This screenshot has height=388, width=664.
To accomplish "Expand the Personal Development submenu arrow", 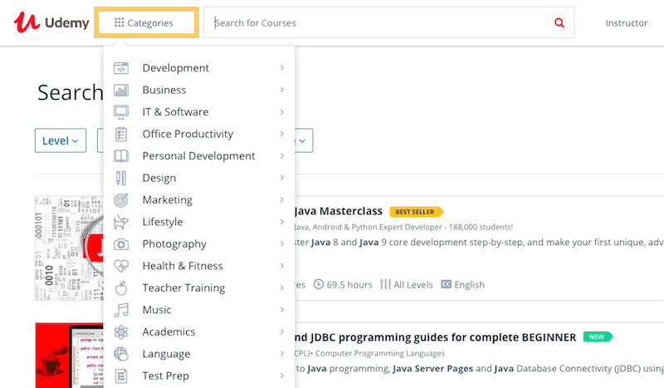I will click(282, 156).
